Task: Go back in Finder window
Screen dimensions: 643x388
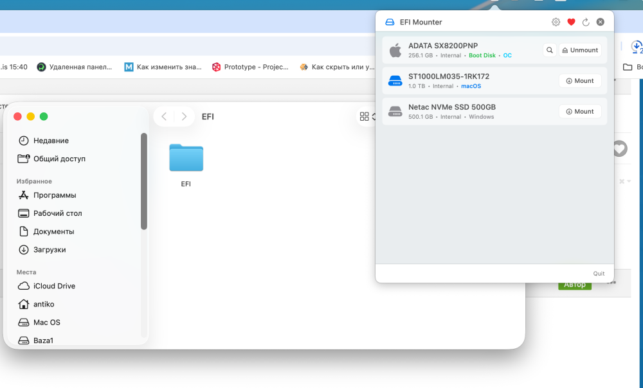Action: tap(164, 117)
